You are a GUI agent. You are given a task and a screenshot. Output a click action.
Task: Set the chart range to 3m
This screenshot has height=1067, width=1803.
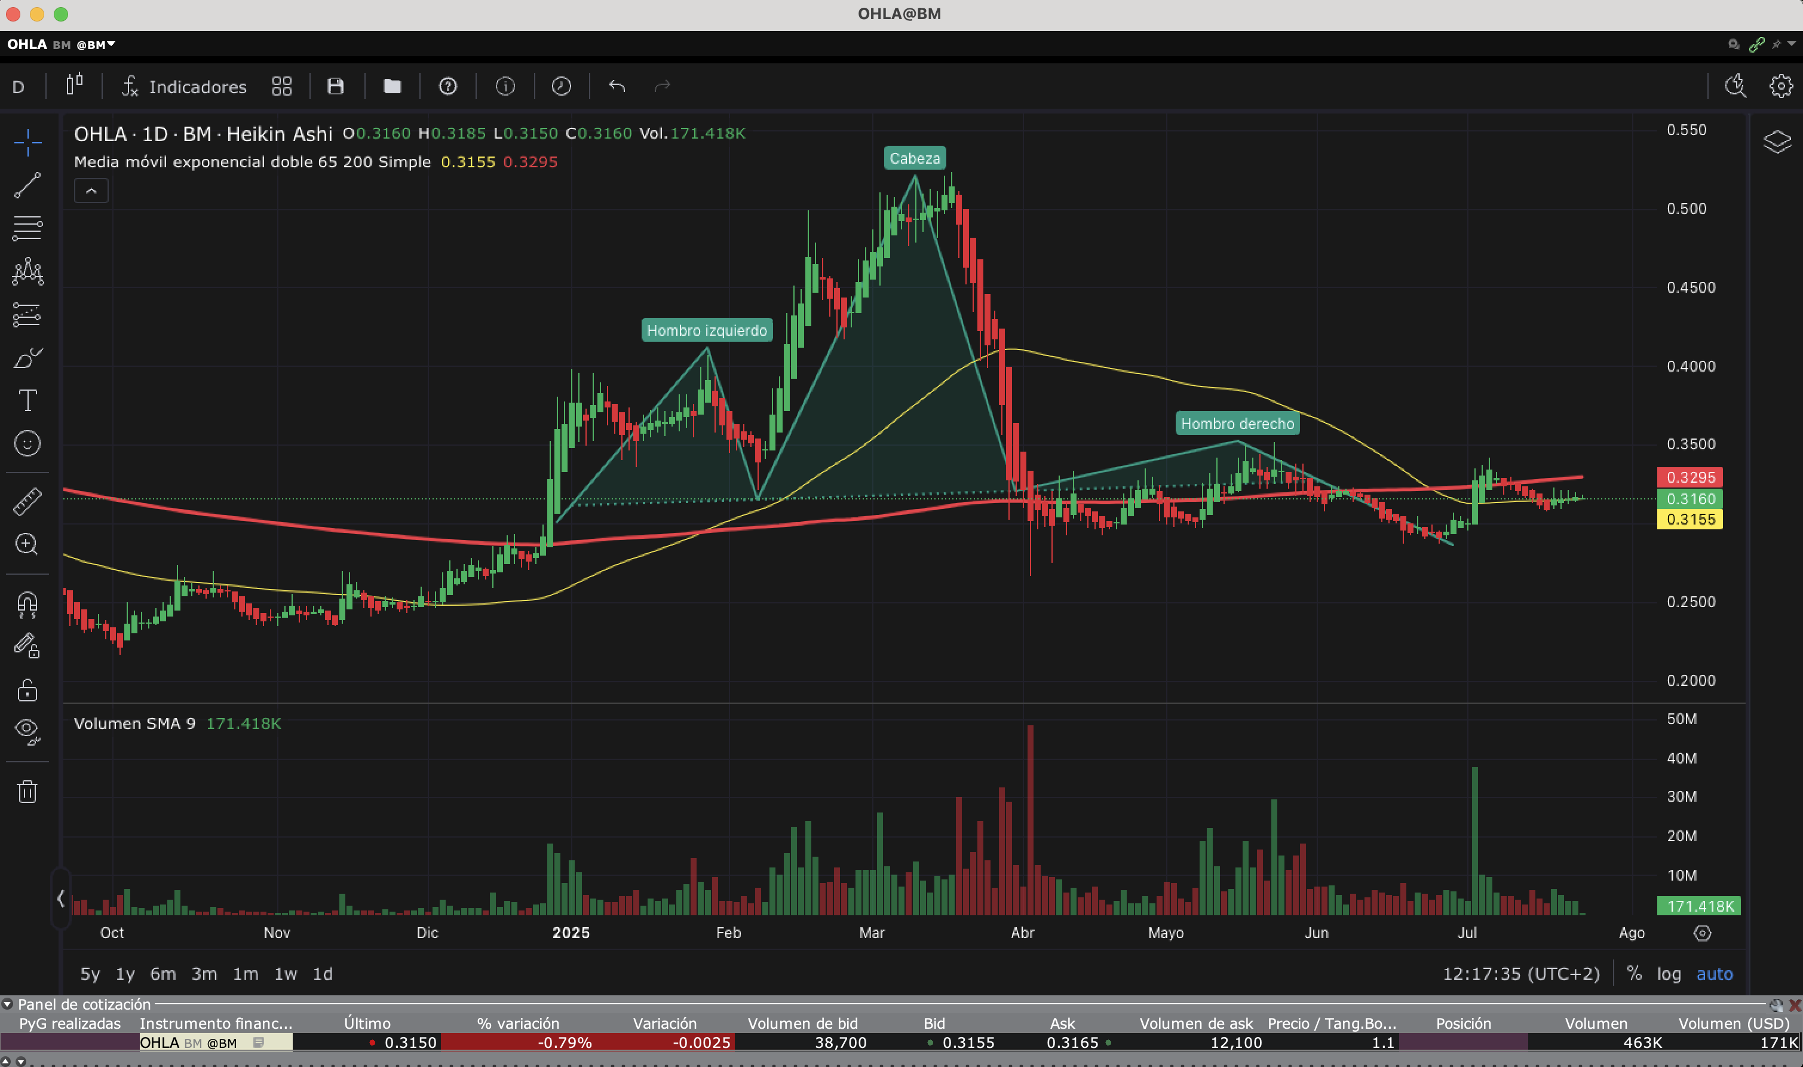click(x=204, y=974)
